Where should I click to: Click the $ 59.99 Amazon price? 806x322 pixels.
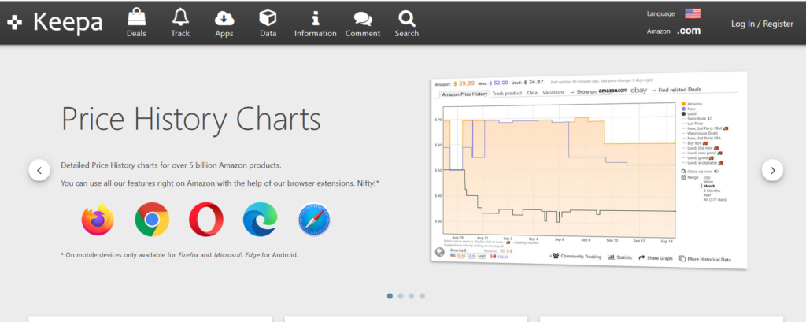pyautogui.click(x=464, y=83)
